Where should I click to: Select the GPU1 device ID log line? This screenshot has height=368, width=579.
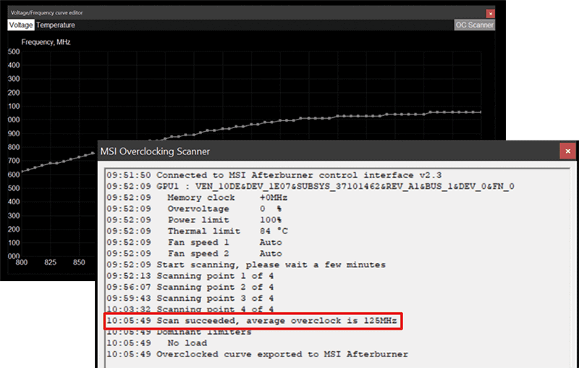pyautogui.click(x=310, y=186)
